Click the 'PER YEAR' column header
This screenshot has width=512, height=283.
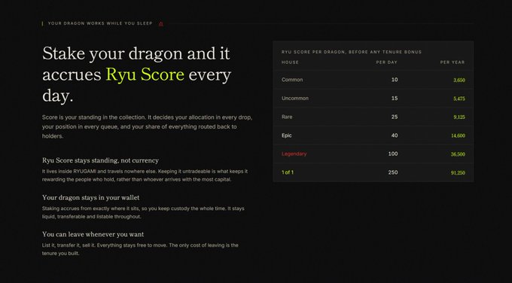(x=453, y=62)
